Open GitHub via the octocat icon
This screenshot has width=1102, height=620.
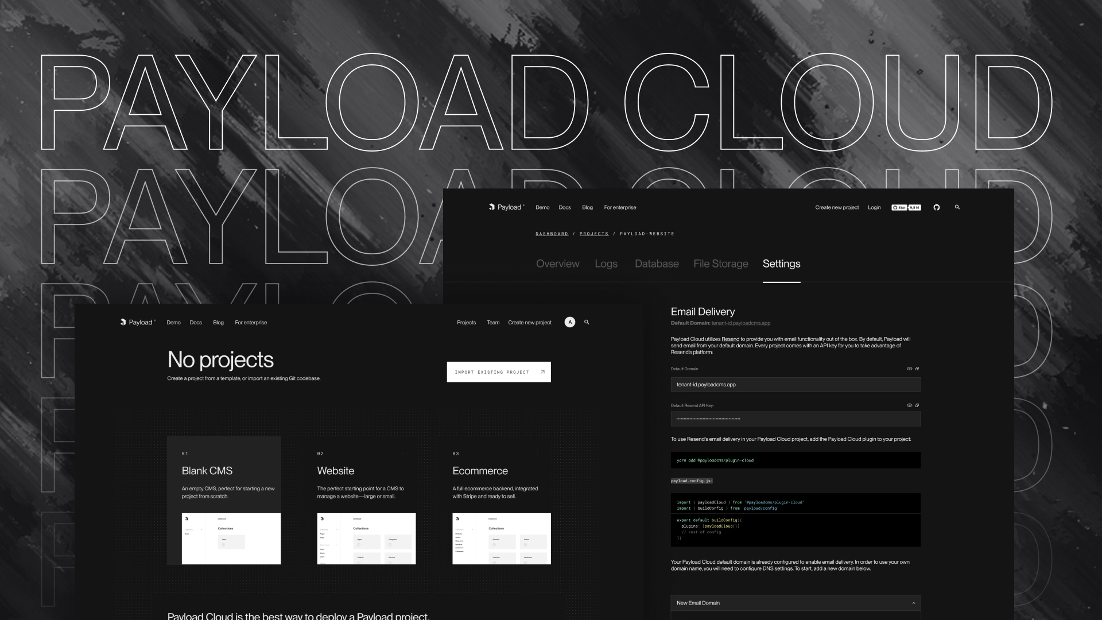(937, 207)
